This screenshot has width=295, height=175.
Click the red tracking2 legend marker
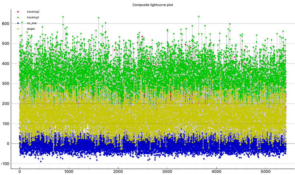18,12
